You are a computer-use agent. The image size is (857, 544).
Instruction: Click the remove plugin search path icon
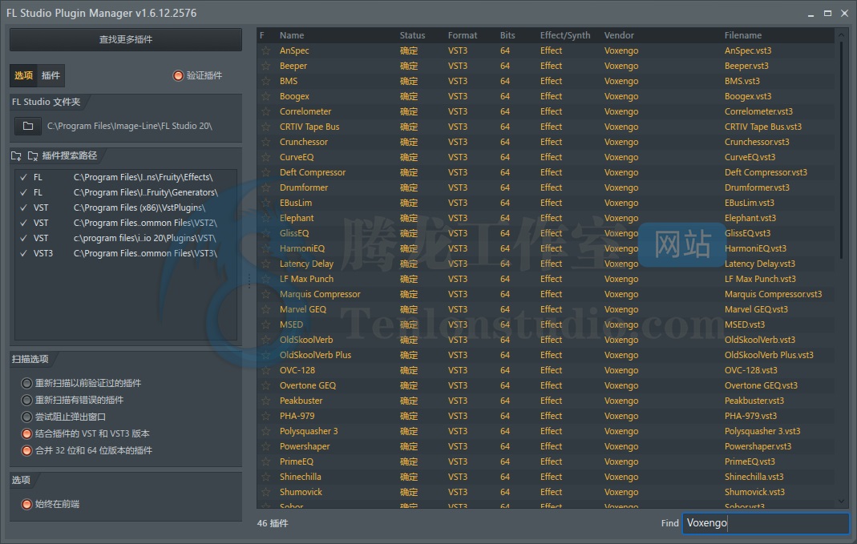click(x=33, y=156)
